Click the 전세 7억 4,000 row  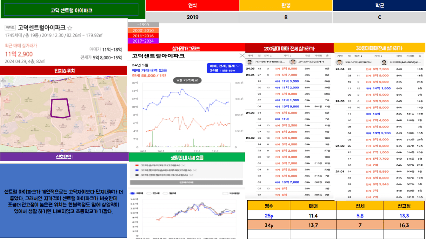(380, 120)
